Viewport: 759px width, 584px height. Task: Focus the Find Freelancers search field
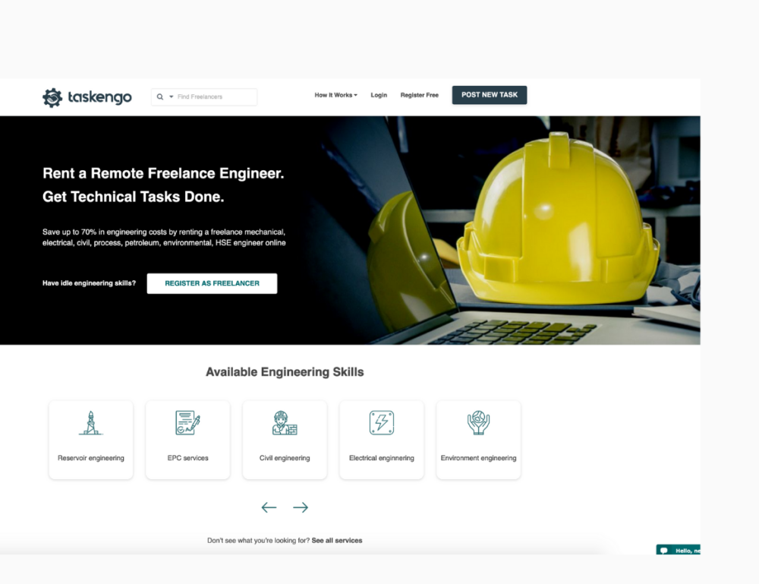tap(215, 97)
